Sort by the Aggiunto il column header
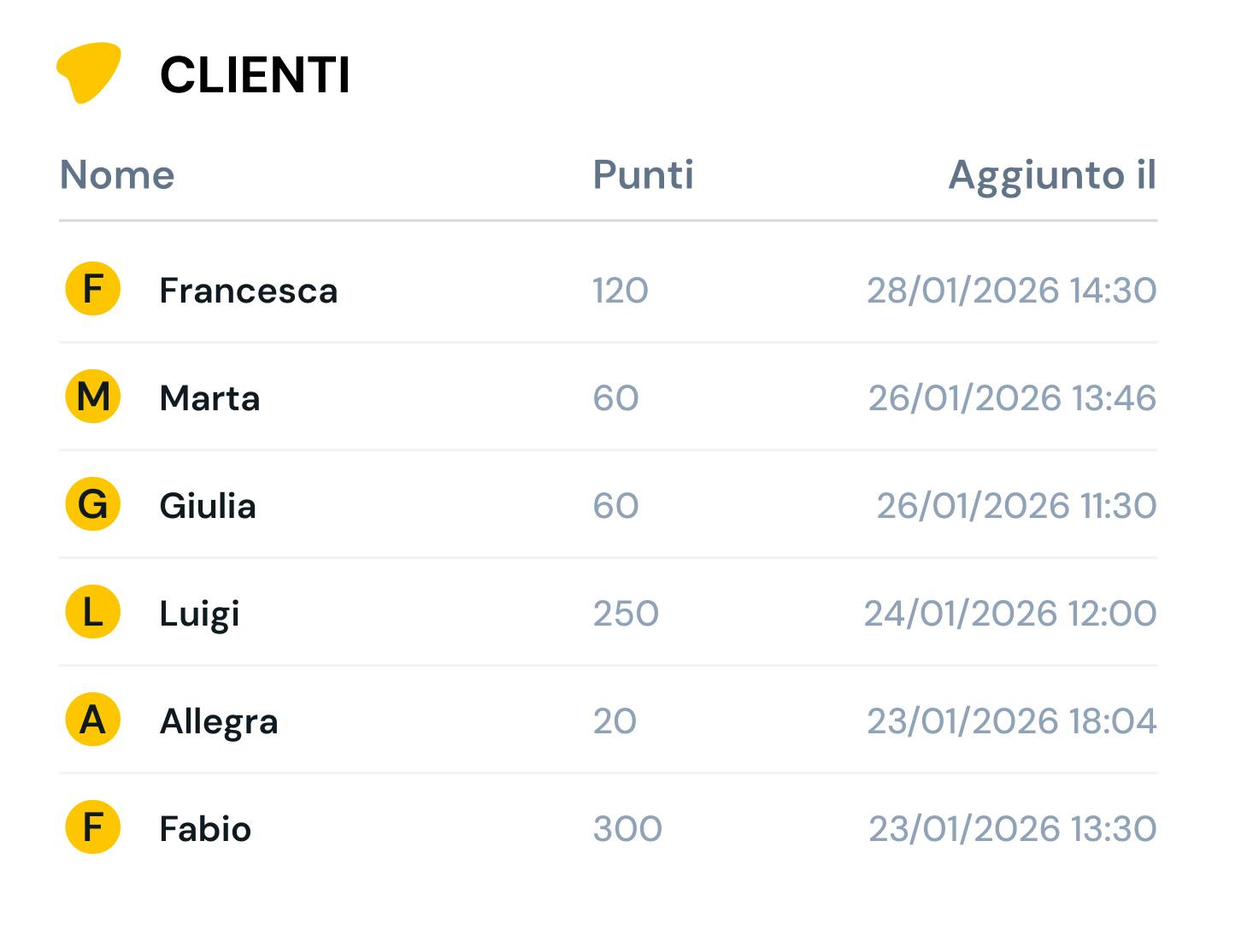 1052,175
